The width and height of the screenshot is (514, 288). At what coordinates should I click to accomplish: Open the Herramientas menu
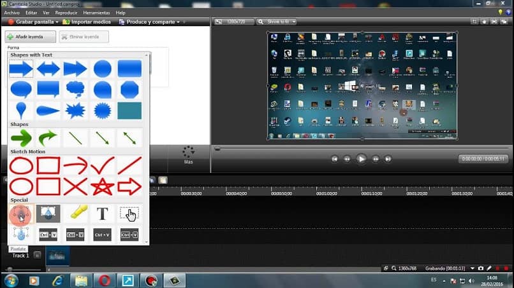96,13
